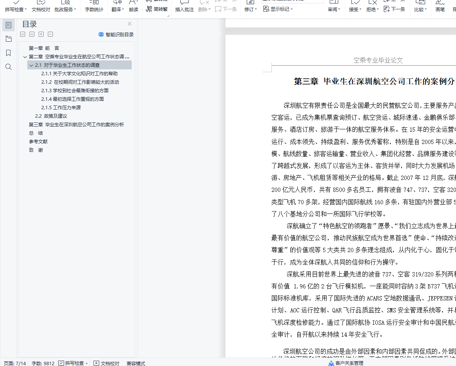The image size is (456, 366).
Task: Go to 参考文献 in the outline
Action: click(x=38, y=141)
